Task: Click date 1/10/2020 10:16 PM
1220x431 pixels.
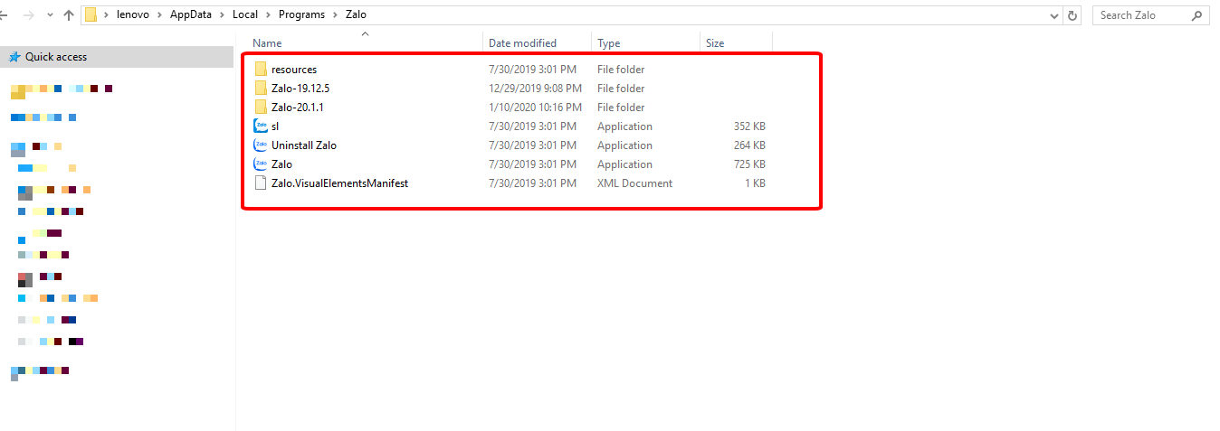Action: [534, 108]
